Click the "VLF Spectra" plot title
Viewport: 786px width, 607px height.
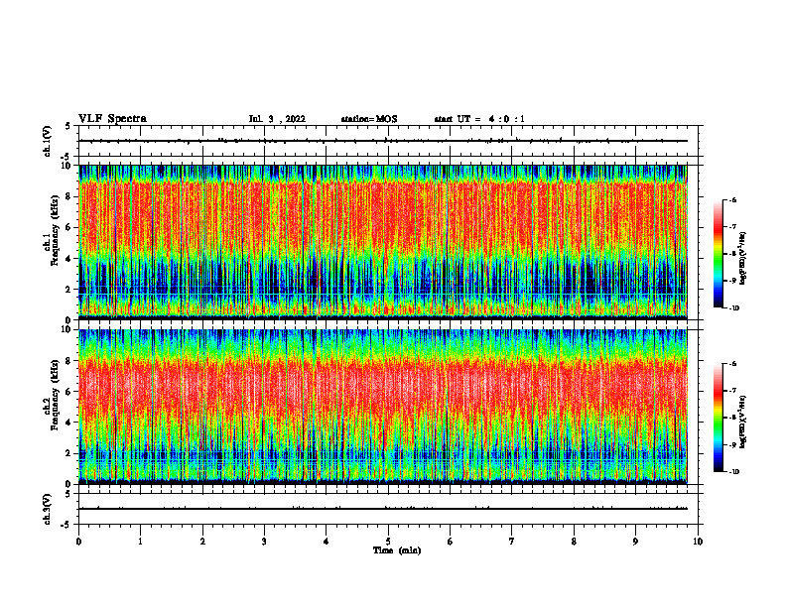click(112, 119)
